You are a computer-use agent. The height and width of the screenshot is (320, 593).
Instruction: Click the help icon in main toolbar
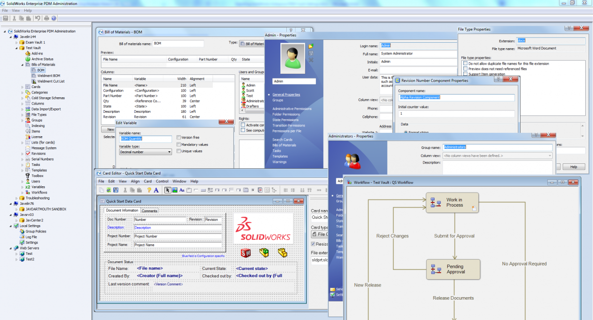click(54, 18)
